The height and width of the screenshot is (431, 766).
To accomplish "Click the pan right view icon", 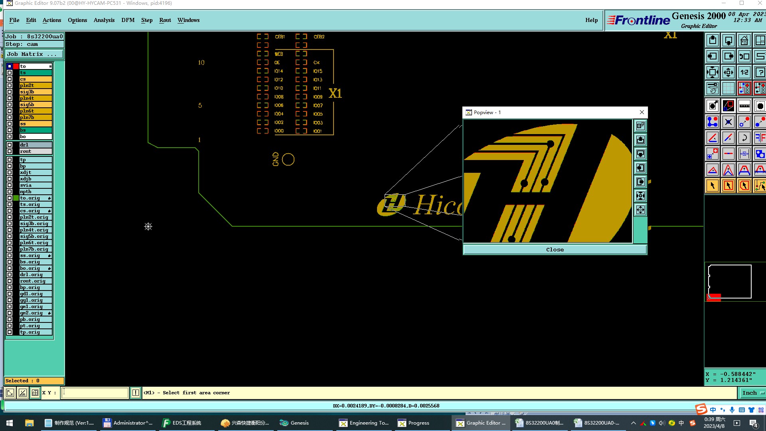I will pos(728,56).
